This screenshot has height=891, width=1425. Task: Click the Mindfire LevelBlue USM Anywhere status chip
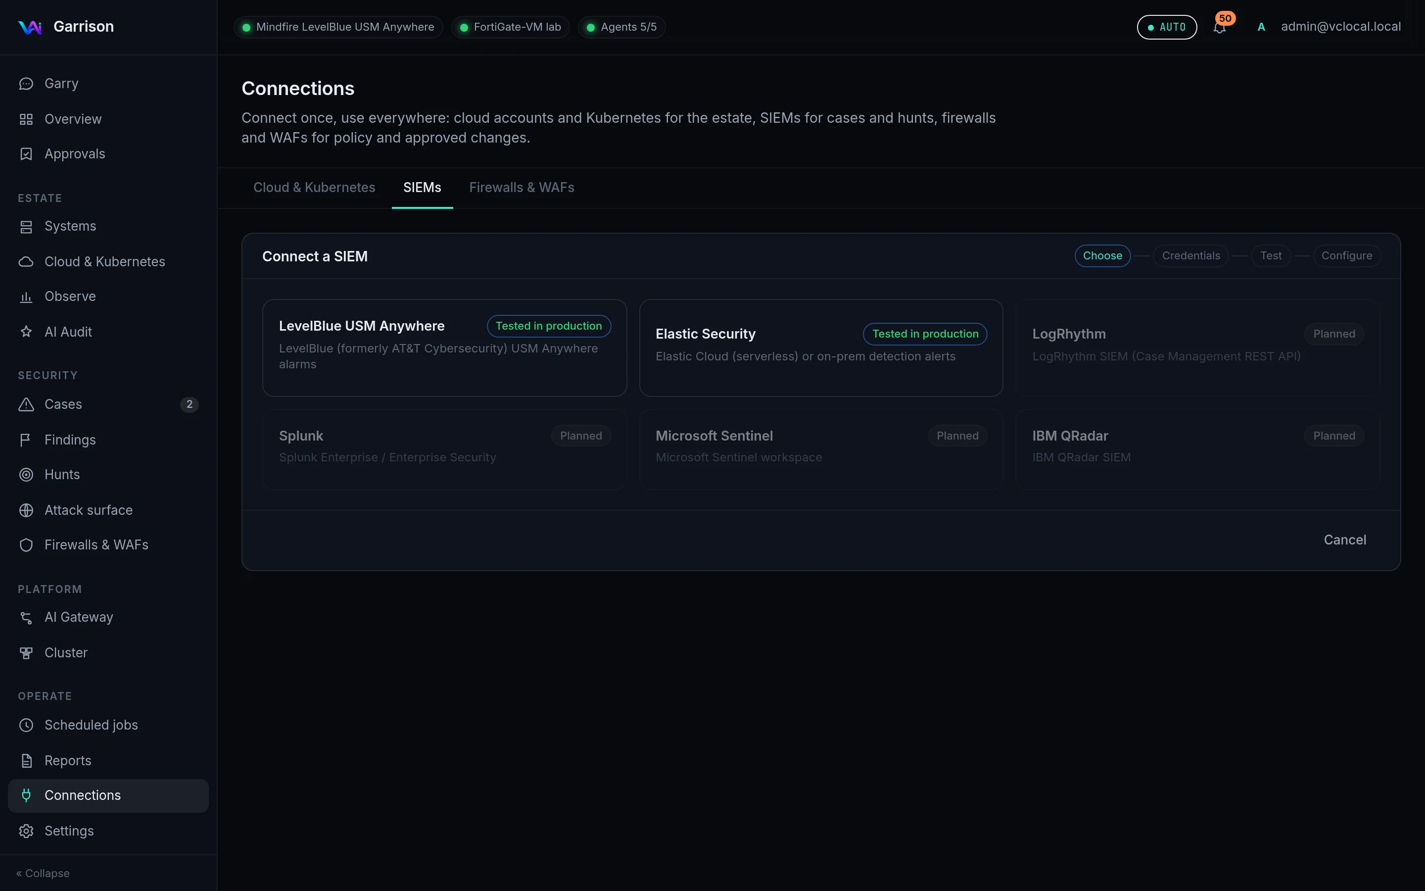pyautogui.click(x=338, y=27)
